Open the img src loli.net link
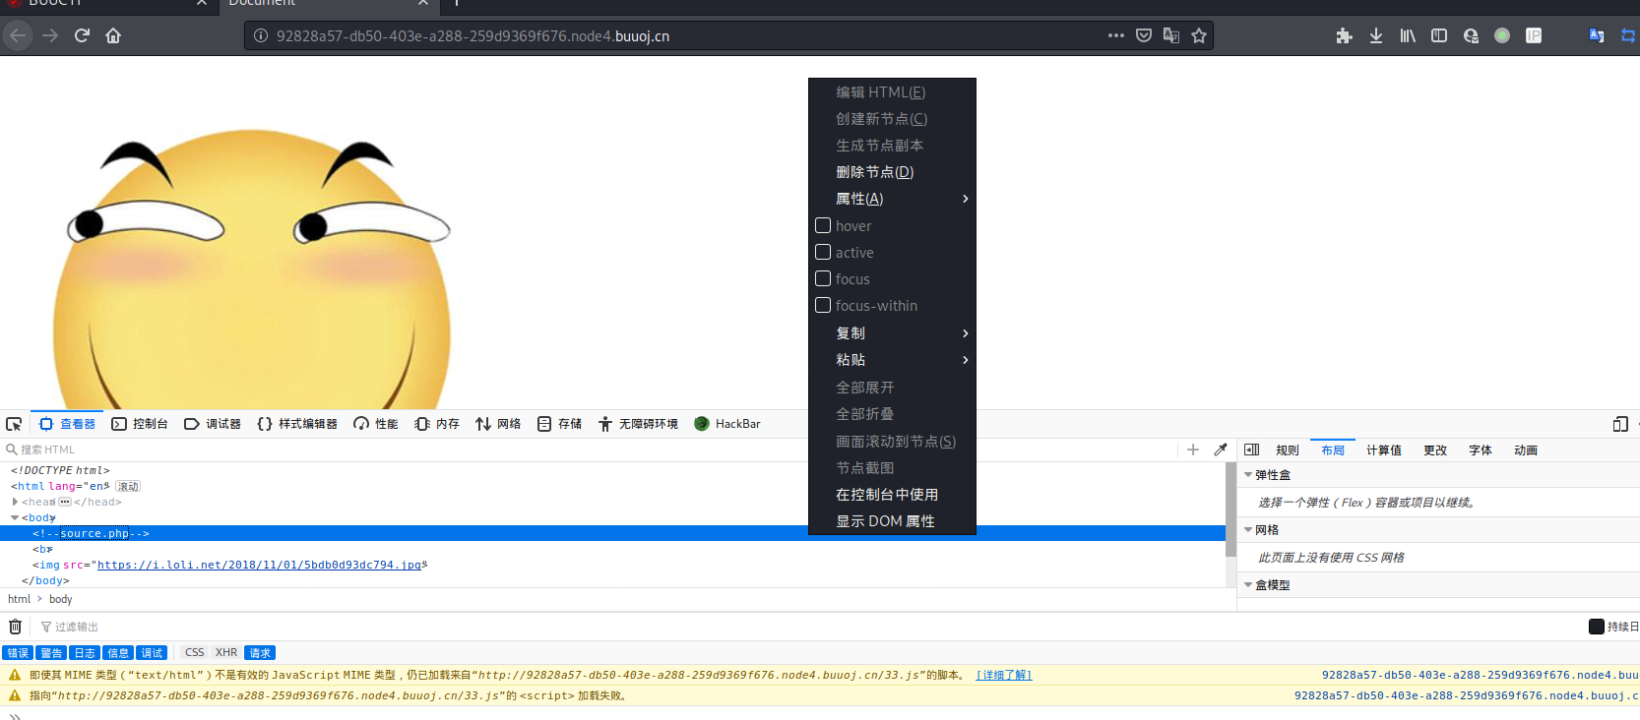The width and height of the screenshot is (1640, 720). pos(260,565)
